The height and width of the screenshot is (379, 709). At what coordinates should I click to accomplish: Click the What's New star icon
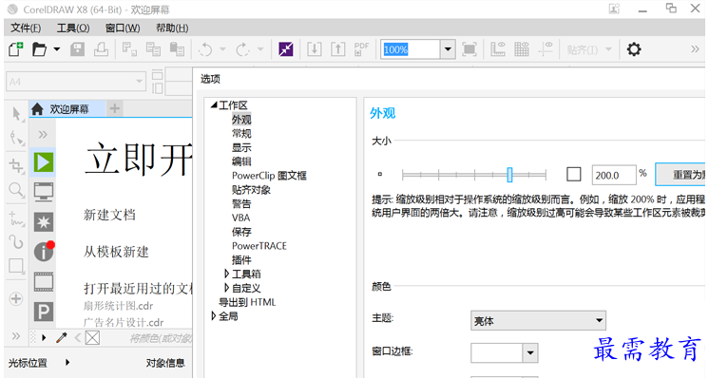coord(44,222)
